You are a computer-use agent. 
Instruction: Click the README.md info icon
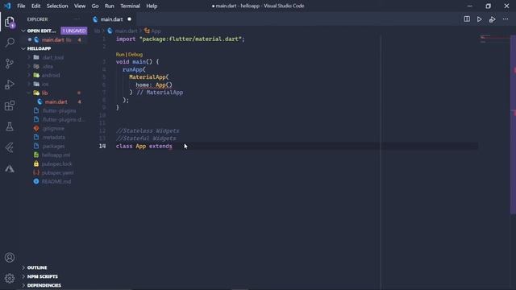36,181
